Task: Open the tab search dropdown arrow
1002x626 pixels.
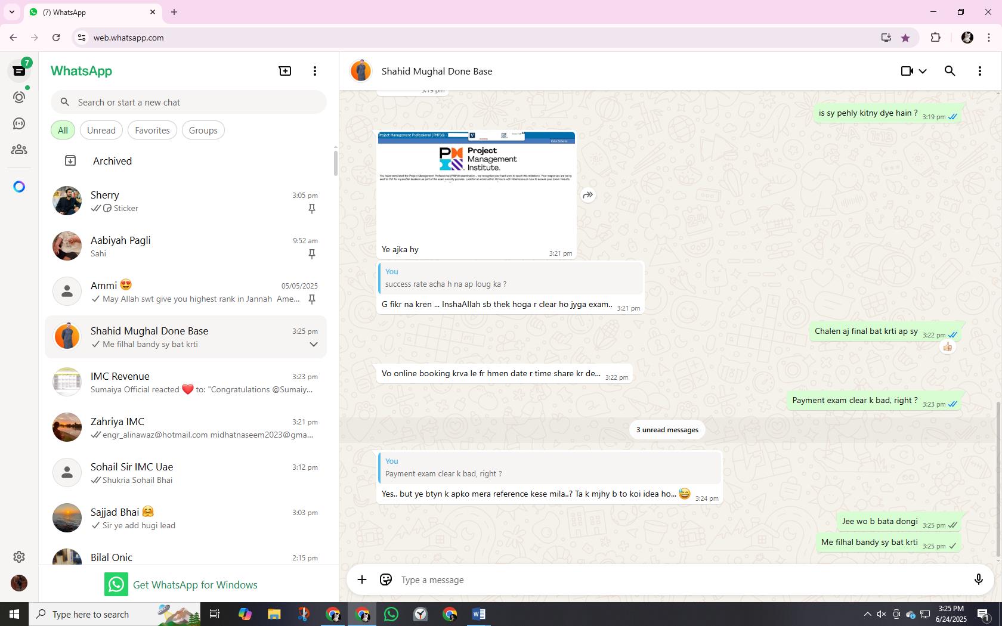Action: click(12, 12)
